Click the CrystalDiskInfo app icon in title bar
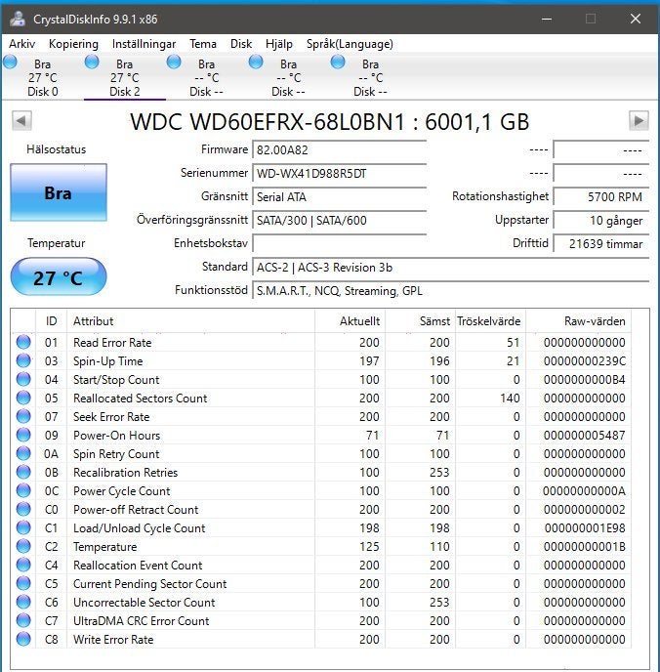660x672 pixels. tap(18, 19)
